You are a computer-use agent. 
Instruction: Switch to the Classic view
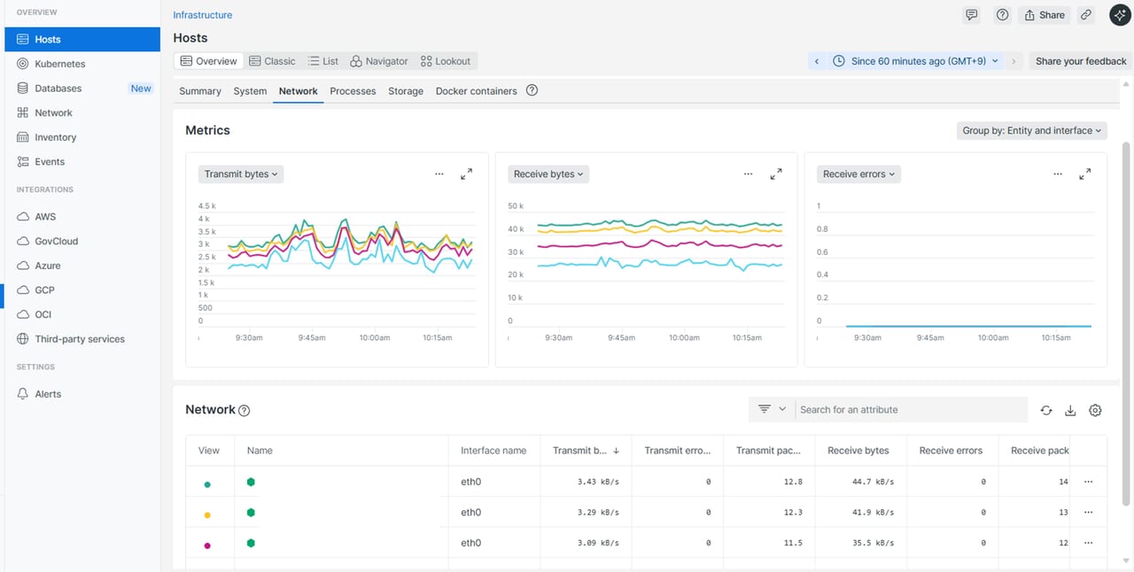click(272, 61)
